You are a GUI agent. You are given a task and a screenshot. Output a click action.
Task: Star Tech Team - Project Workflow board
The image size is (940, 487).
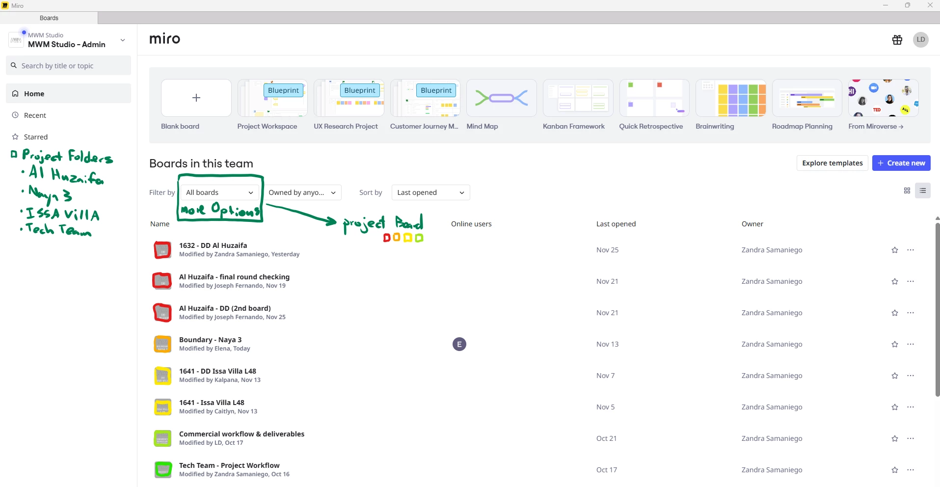[895, 470]
